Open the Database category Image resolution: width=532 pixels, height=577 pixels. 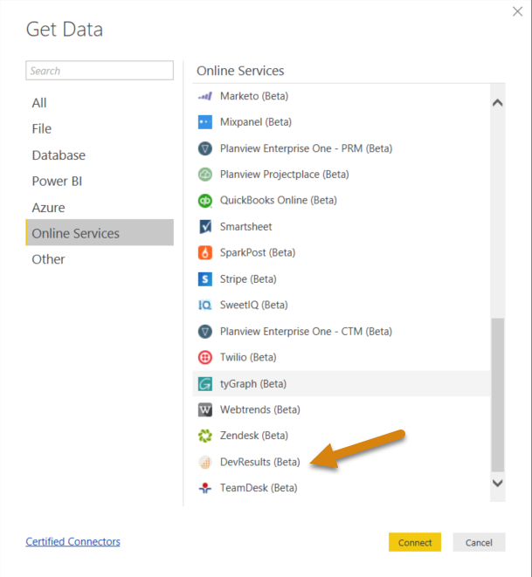(100, 155)
